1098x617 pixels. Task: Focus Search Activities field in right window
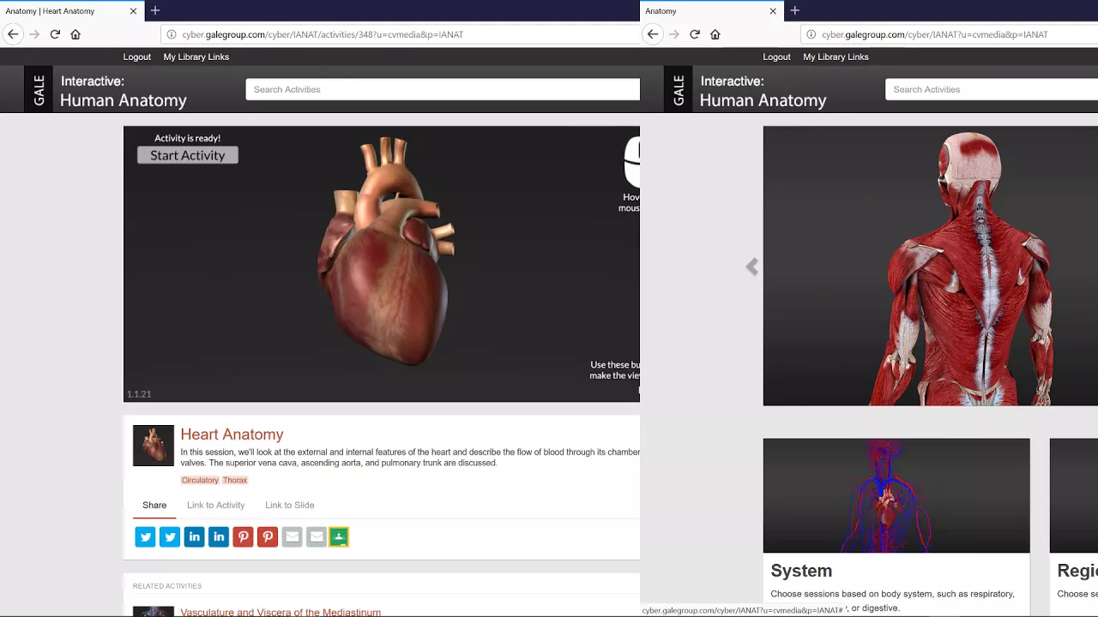pyautogui.click(x=992, y=89)
